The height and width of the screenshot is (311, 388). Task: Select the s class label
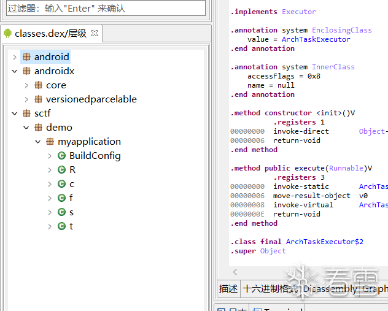[71, 212]
